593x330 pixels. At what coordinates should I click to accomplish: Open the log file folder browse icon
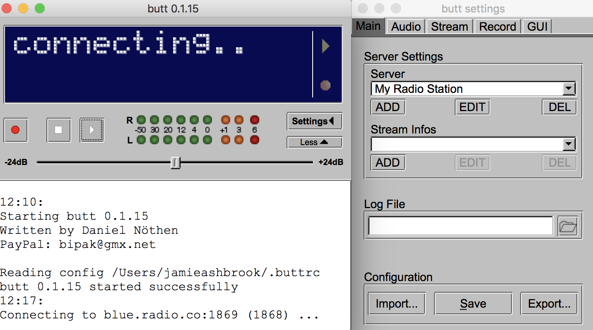pos(567,226)
